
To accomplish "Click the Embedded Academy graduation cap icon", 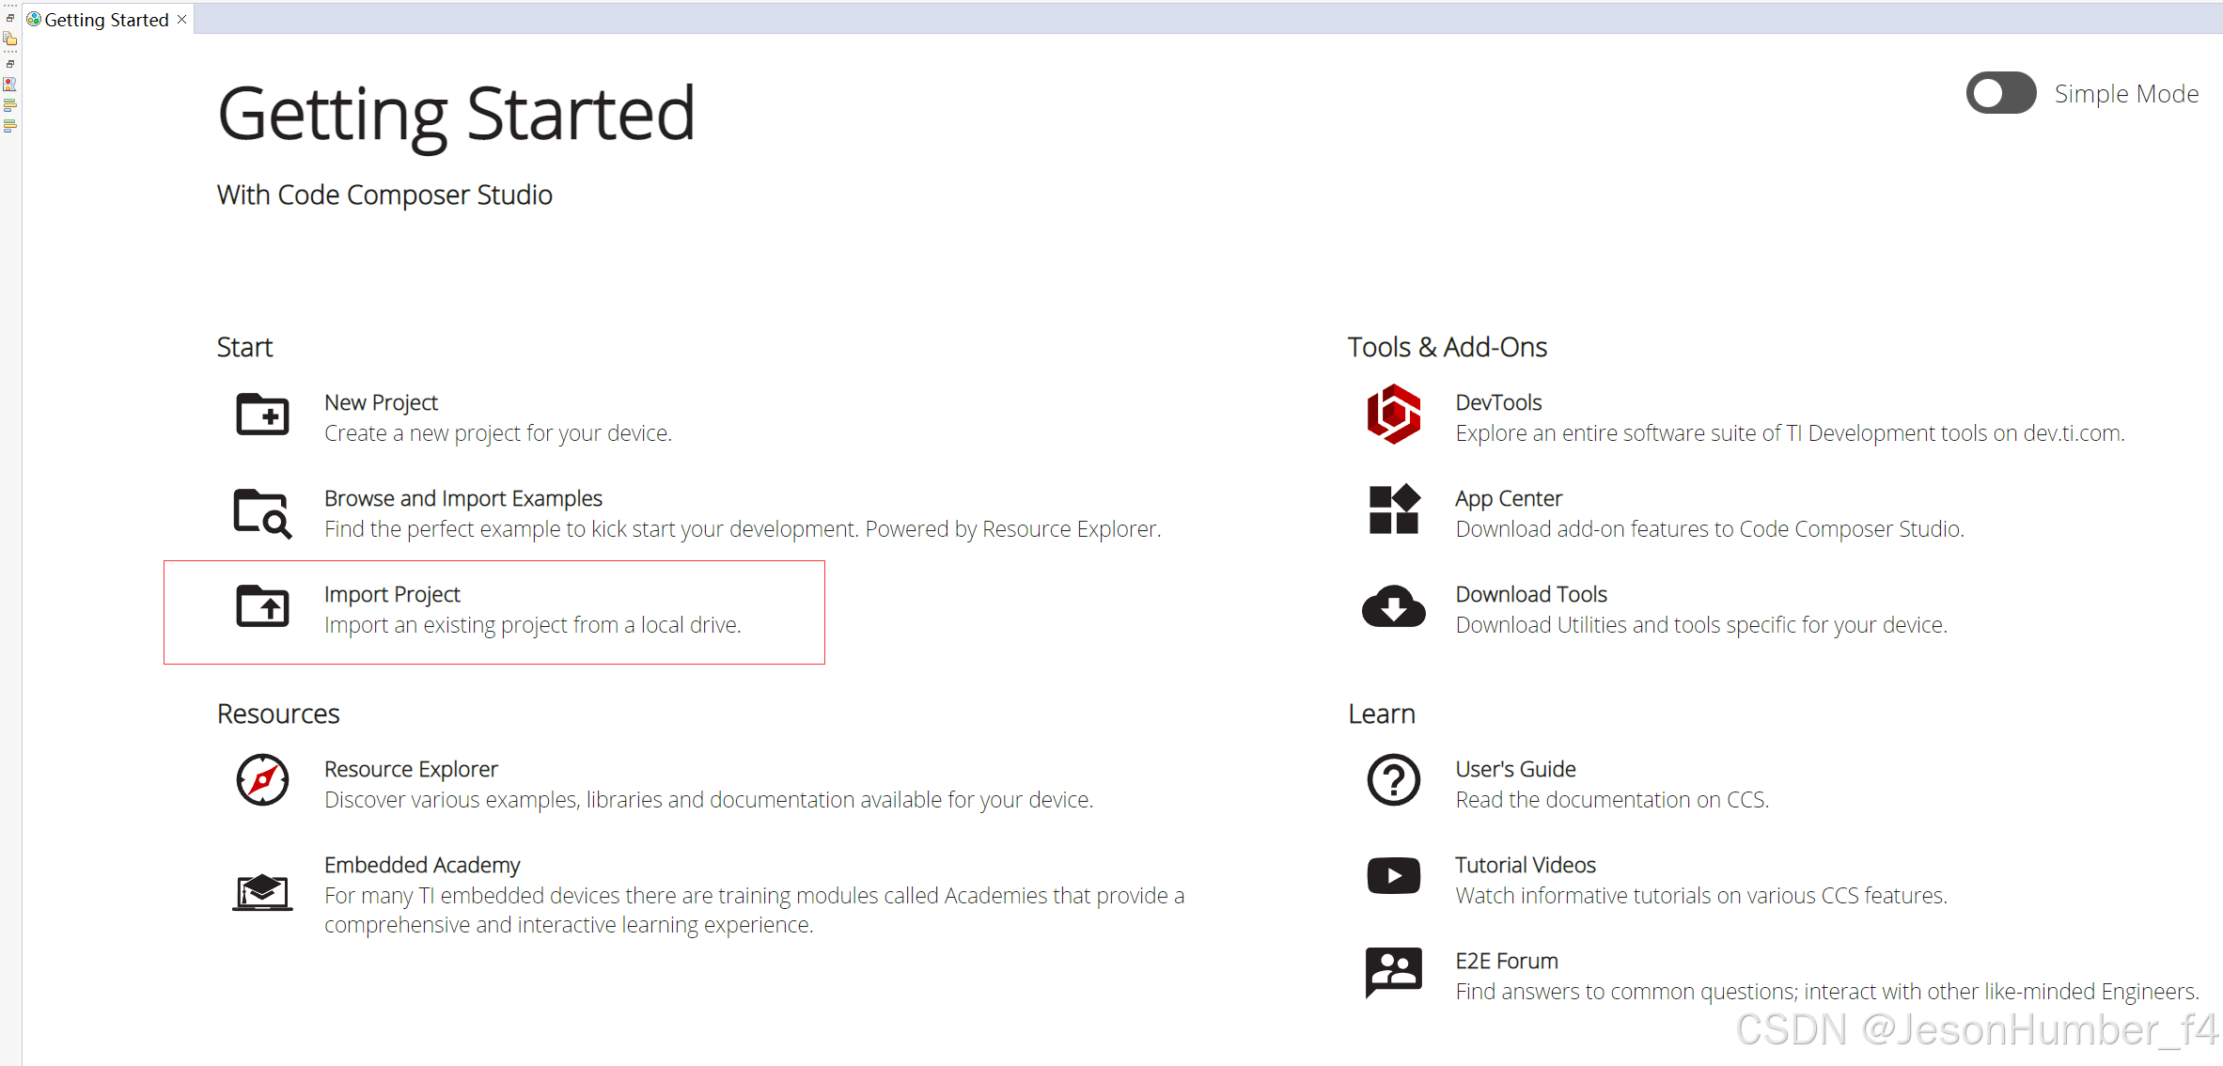I will coord(262,890).
